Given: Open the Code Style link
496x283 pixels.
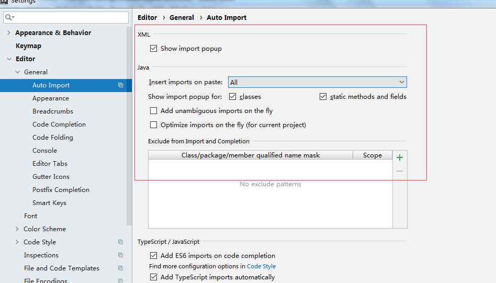Looking at the screenshot, I should [x=261, y=266].
